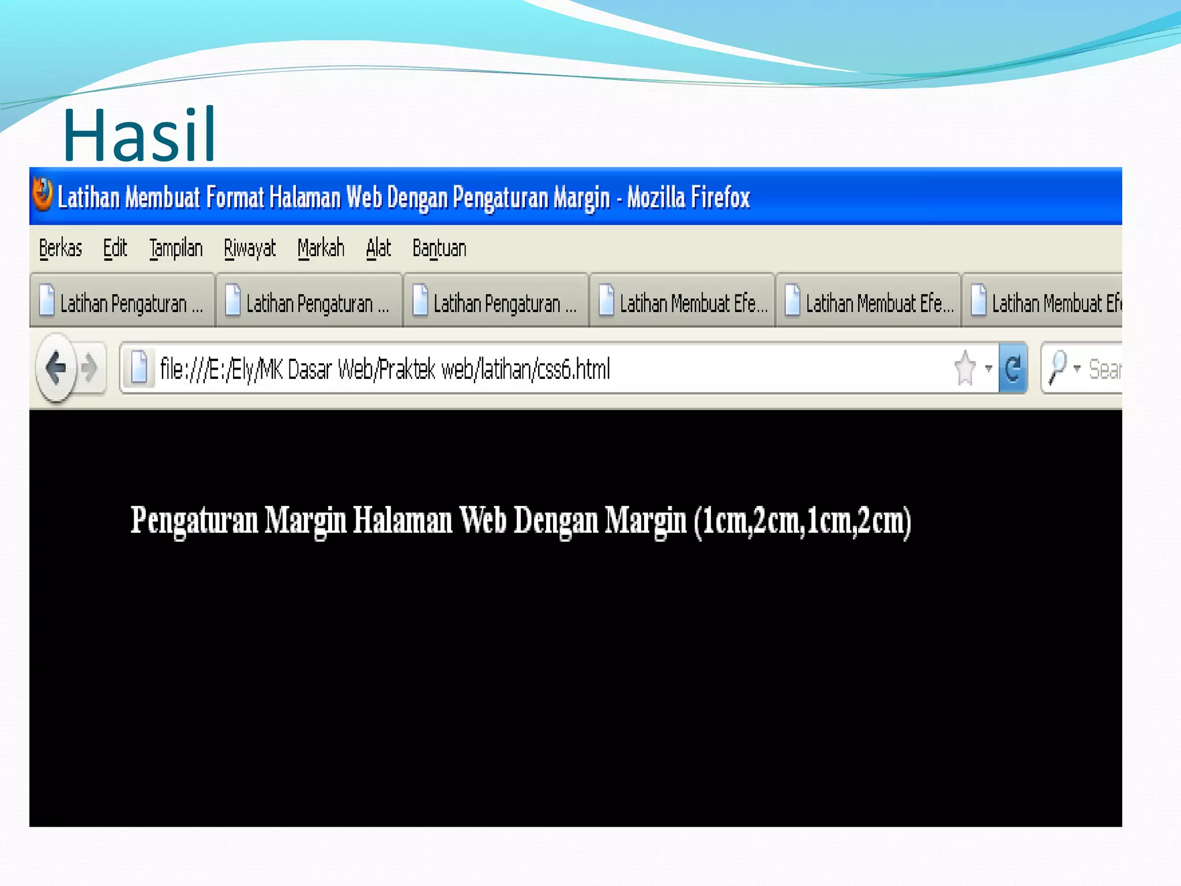Open the Riwayat menu

pos(250,249)
